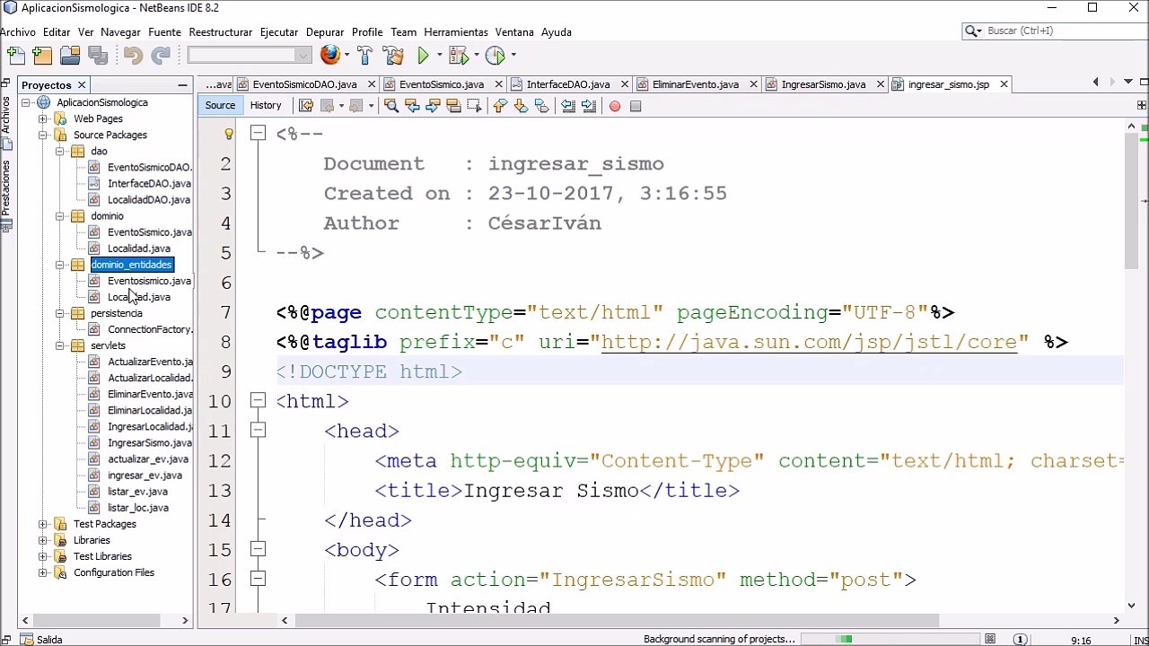
Task: Open notifications icon in the status bar
Action: [x=1021, y=640]
